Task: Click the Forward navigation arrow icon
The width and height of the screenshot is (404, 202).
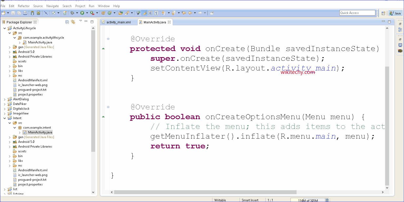Action: [200, 13]
